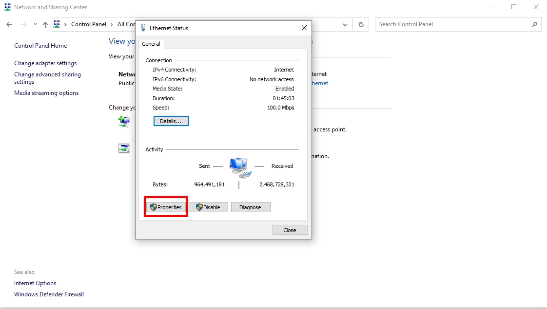Disable the Ethernet adapter
Screen dimensions: 547x309
click(208, 207)
